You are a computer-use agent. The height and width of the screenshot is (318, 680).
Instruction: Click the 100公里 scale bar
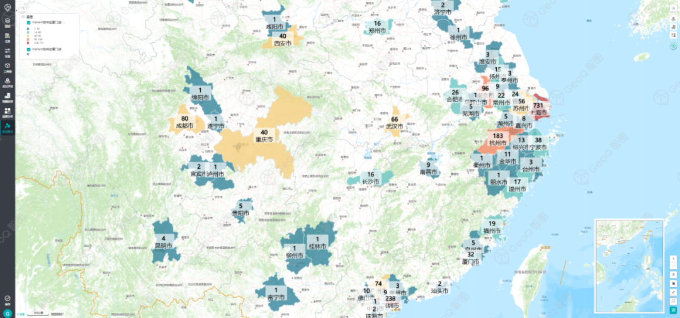point(37,313)
